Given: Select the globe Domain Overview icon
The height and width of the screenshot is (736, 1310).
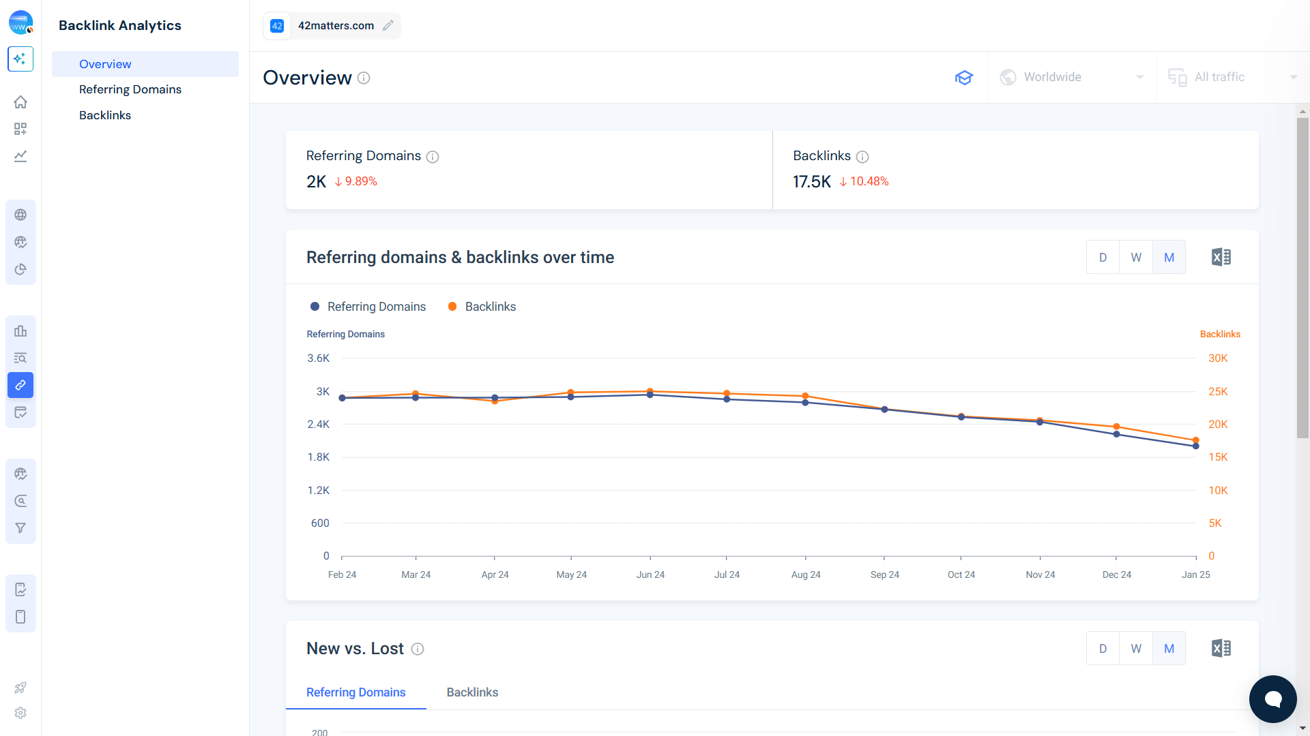Looking at the screenshot, I should pyautogui.click(x=20, y=214).
